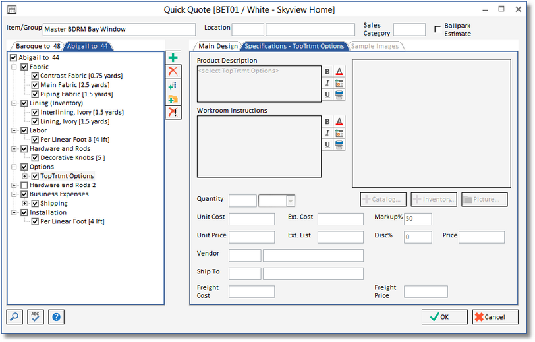
Task: Collapse the Labor tree node
Action: (14, 130)
